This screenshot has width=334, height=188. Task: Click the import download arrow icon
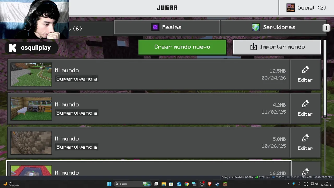[x=253, y=47]
